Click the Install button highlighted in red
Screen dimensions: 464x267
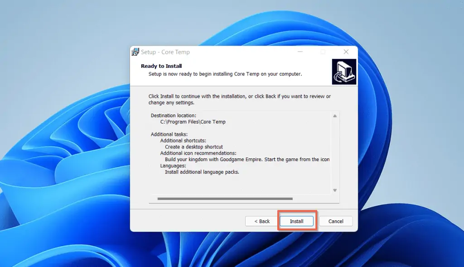(297, 221)
